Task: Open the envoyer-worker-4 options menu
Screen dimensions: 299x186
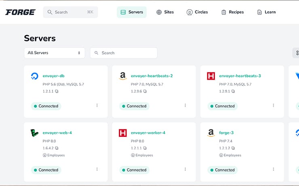Action: pos(185,169)
